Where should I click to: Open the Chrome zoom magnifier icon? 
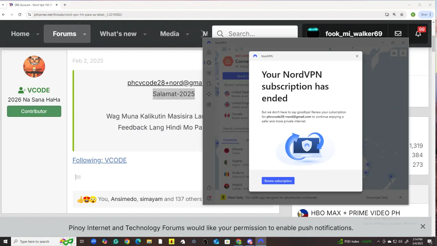point(394,15)
